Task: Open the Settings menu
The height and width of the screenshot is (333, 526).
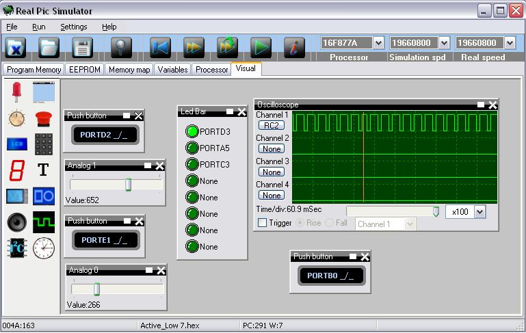Action: (74, 27)
